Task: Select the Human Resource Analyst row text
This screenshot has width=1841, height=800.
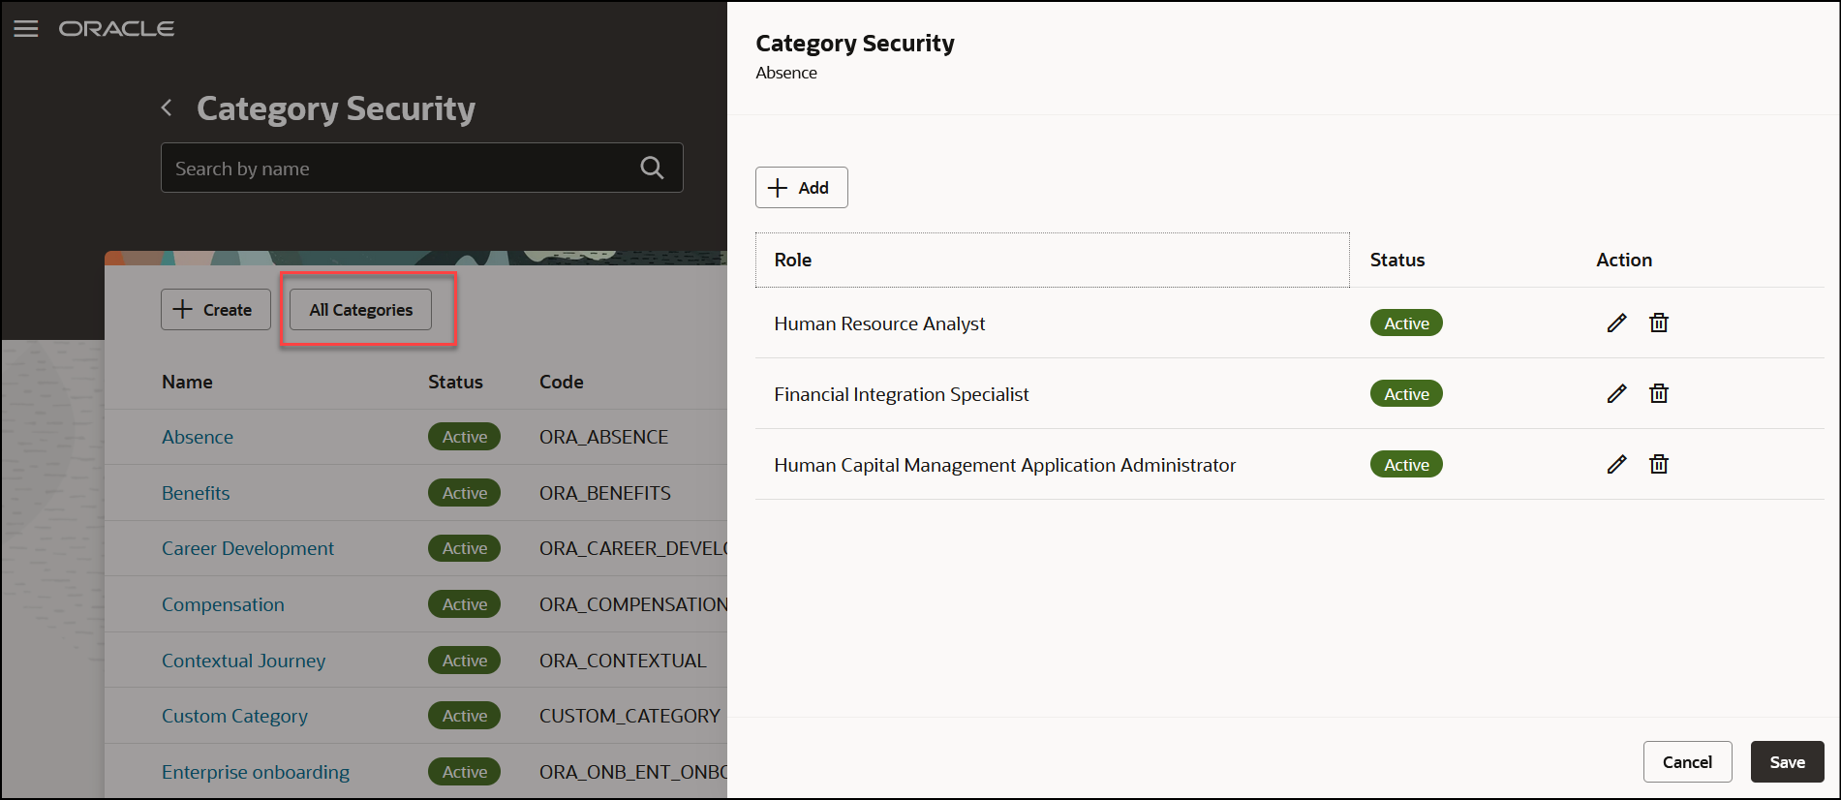Action: (879, 323)
